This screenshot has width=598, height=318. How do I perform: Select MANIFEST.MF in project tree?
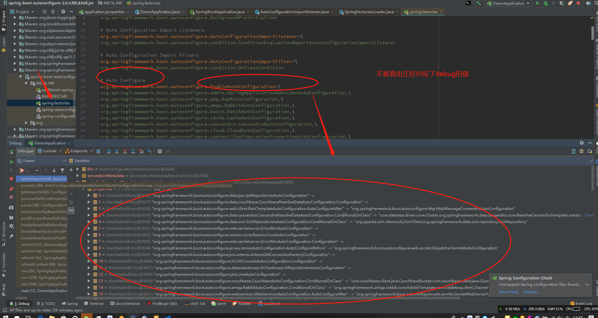point(54,96)
